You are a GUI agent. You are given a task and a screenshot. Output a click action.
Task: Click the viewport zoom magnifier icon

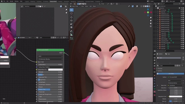pos(151,17)
